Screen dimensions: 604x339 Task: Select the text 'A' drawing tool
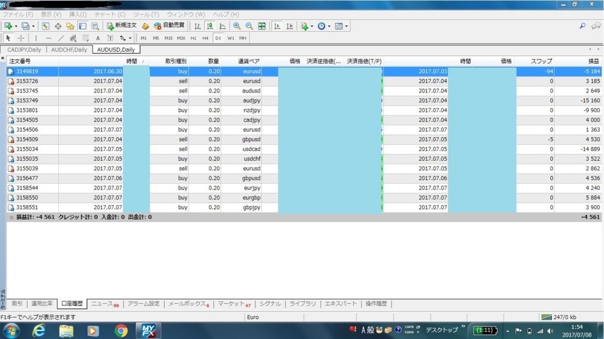click(98, 38)
